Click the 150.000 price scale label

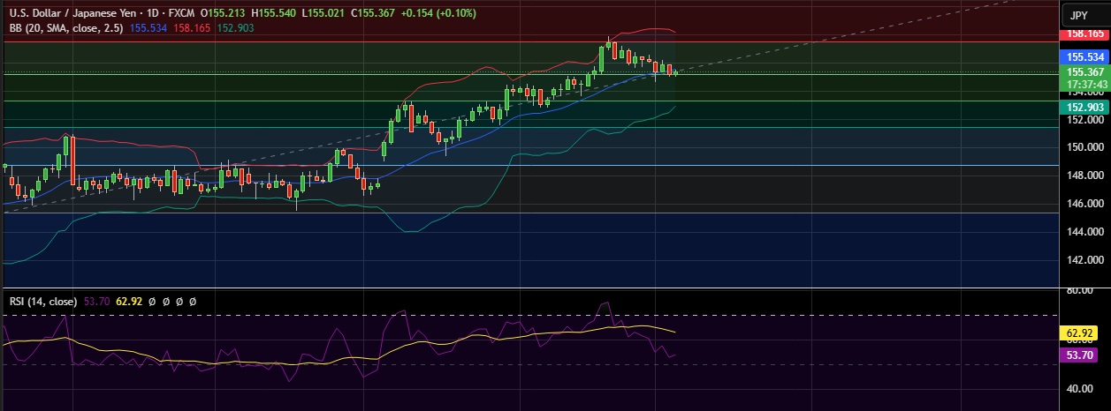(1084, 146)
